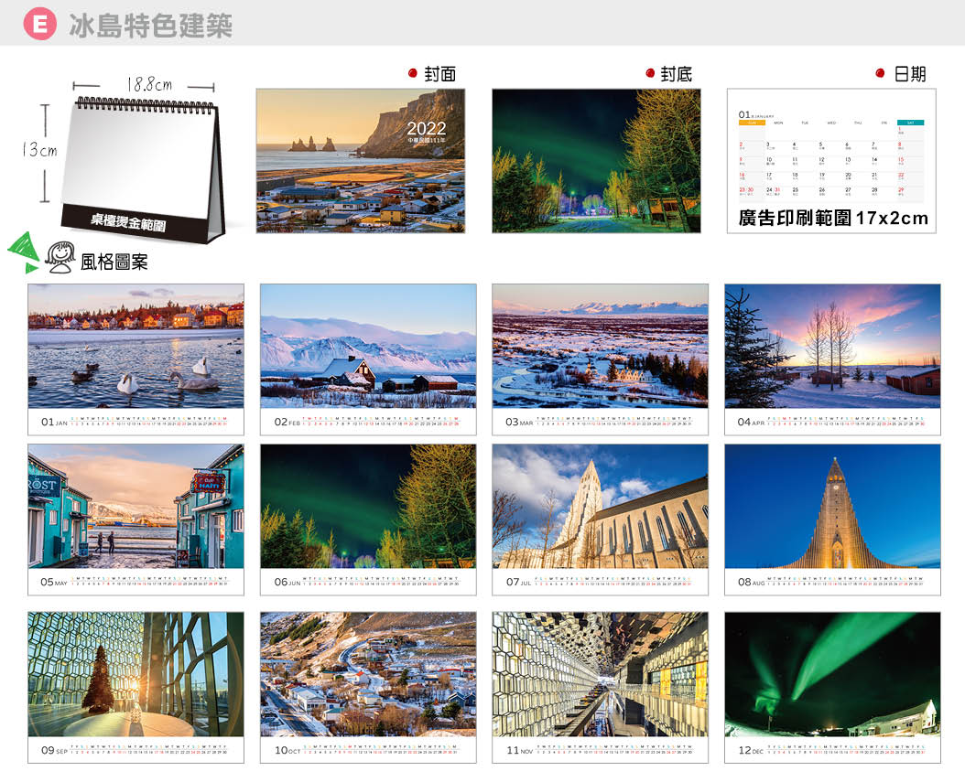Click the red dot beside 封底
The height and width of the screenshot is (782, 965).
650,73
